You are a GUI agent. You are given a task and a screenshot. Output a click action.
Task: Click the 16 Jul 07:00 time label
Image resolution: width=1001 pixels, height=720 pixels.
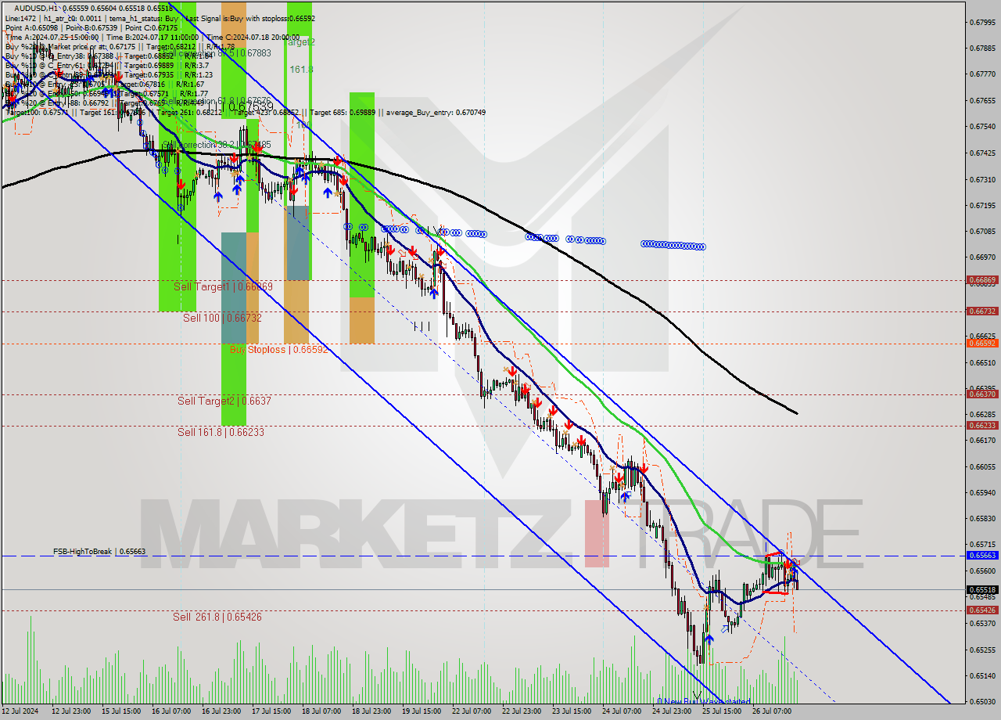[170, 711]
